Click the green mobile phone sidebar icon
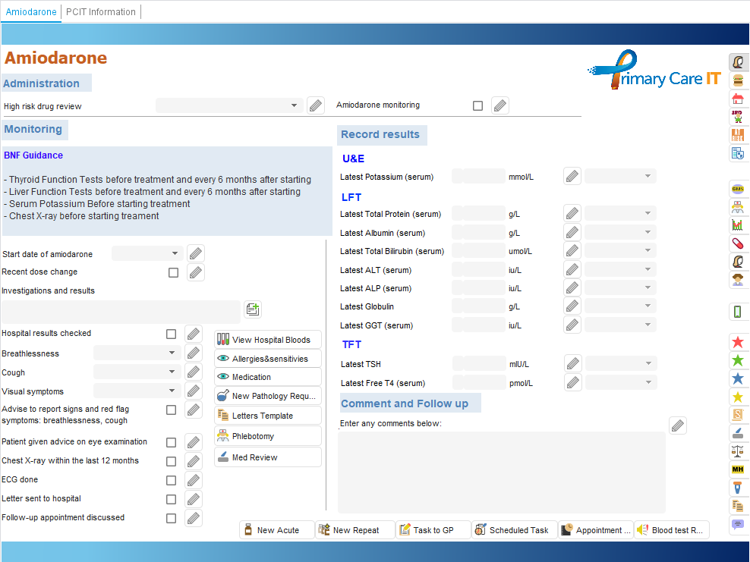Viewport: 750px width, 562px height. click(x=737, y=312)
